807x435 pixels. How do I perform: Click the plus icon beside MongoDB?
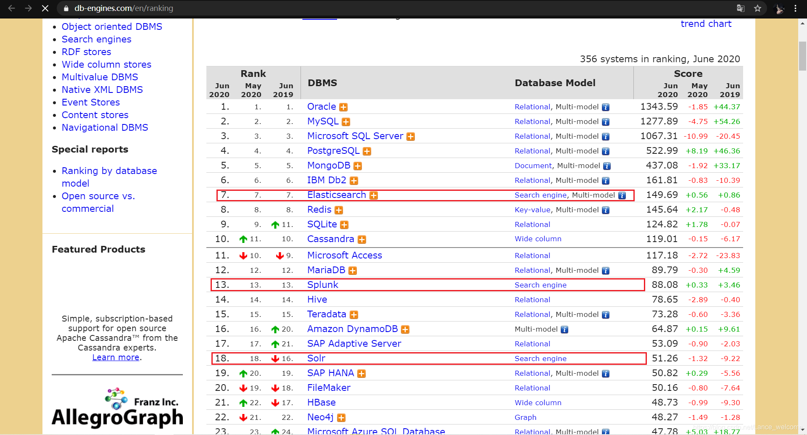coord(358,166)
